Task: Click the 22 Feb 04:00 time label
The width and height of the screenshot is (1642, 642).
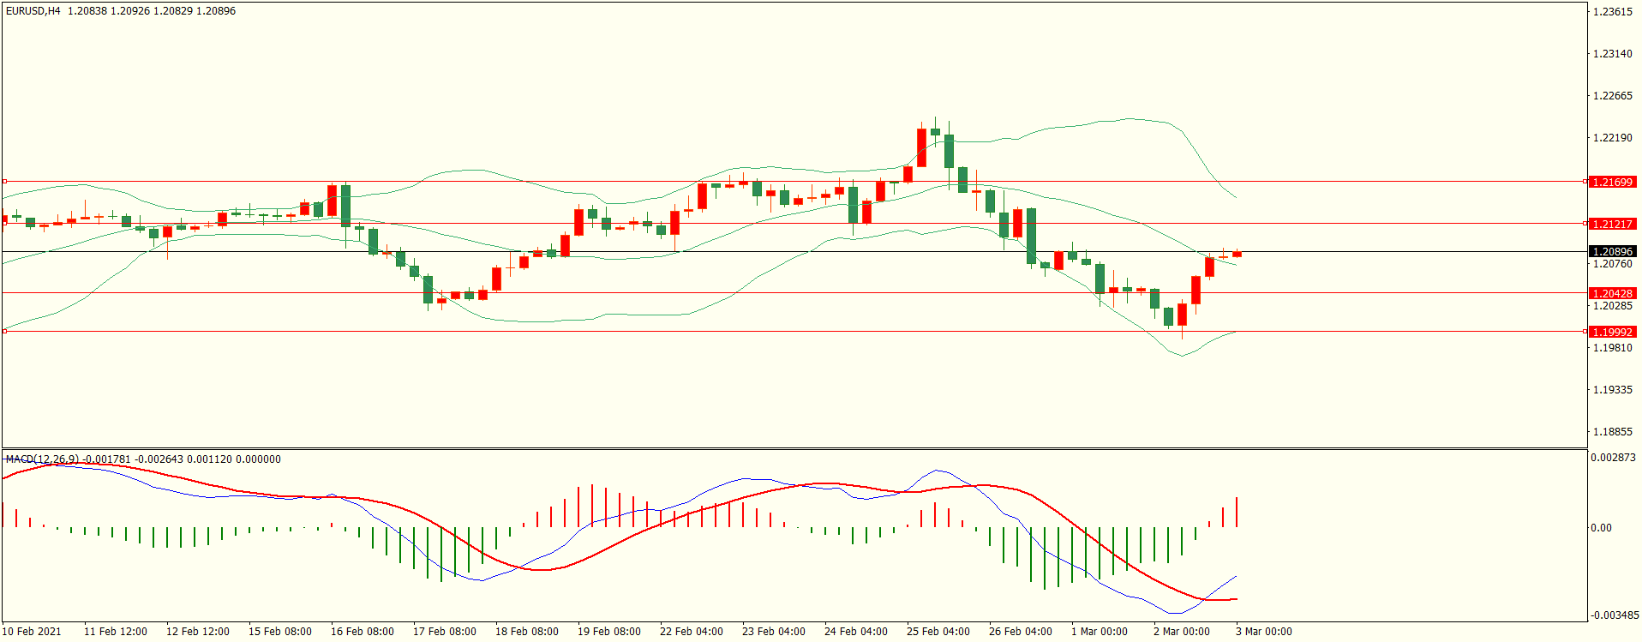Action: (x=691, y=632)
